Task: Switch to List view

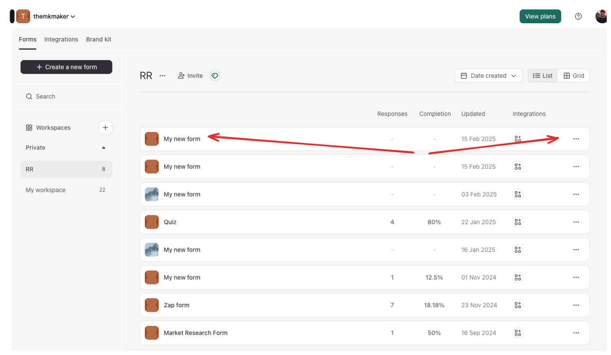Action: coord(543,76)
